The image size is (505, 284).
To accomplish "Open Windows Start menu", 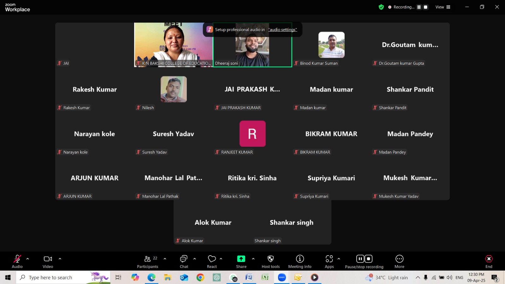I will coord(8,277).
